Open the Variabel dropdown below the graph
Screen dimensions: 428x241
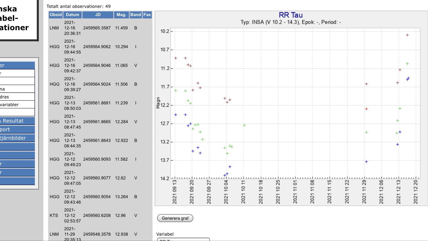pyautogui.click(x=183, y=239)
